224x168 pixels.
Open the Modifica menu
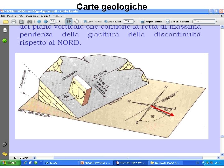tap(12, 16)
